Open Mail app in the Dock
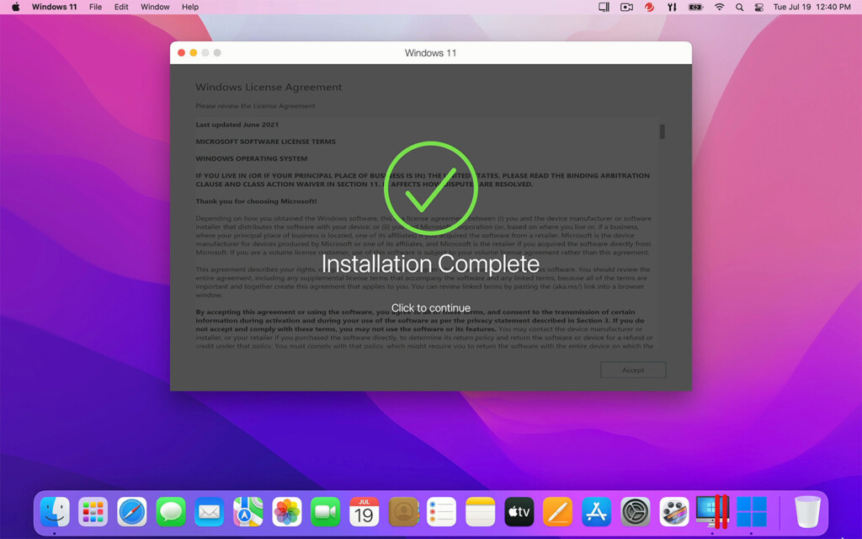The height and width of the screenshot is (539, 862). (210, 511)
